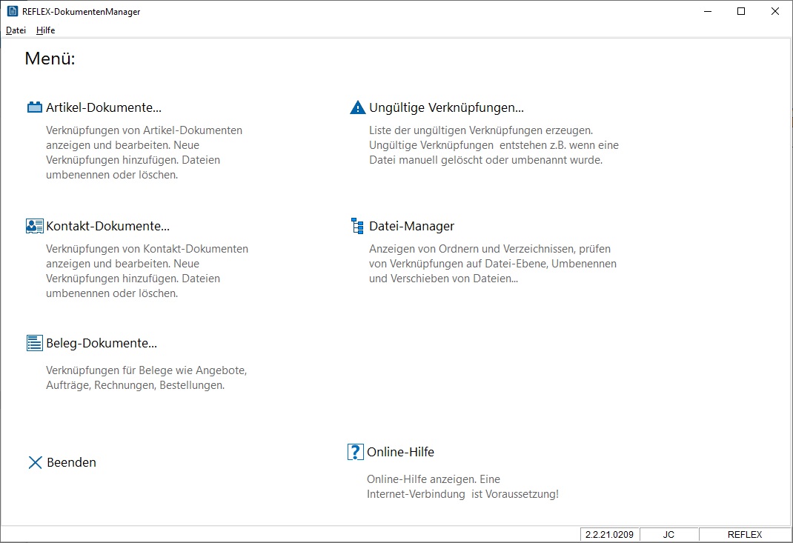793x543 pixels.
Task: Click the description text under Online-Hilfe
Action: click(462, 487)
